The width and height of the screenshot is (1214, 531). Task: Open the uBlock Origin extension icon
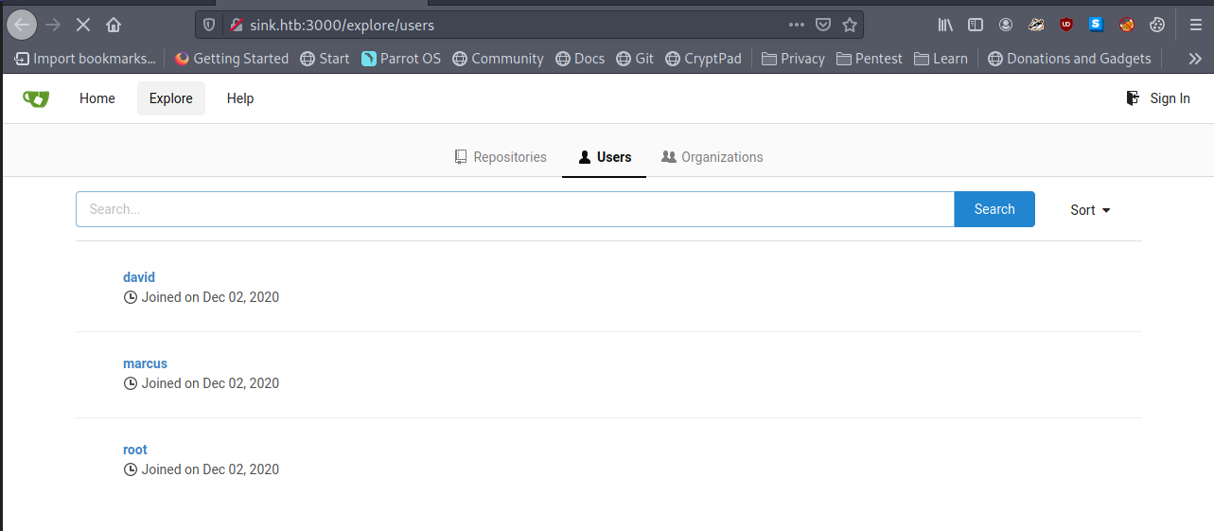pyautogui.click(x=1066, y=25)
